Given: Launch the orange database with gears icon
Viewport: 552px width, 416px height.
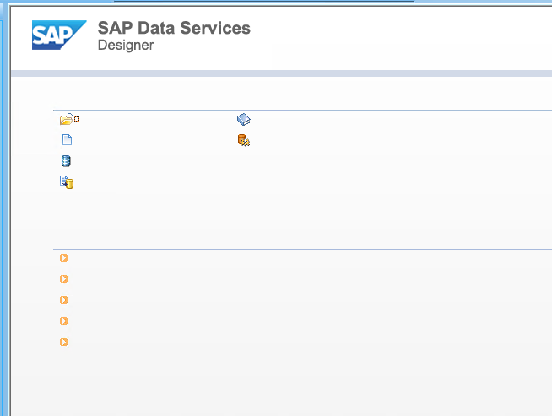Looking at the screenshot, I should tap(244, 140).
